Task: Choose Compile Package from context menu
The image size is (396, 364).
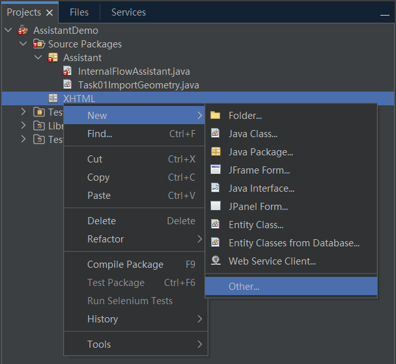Action: (125, 265)
